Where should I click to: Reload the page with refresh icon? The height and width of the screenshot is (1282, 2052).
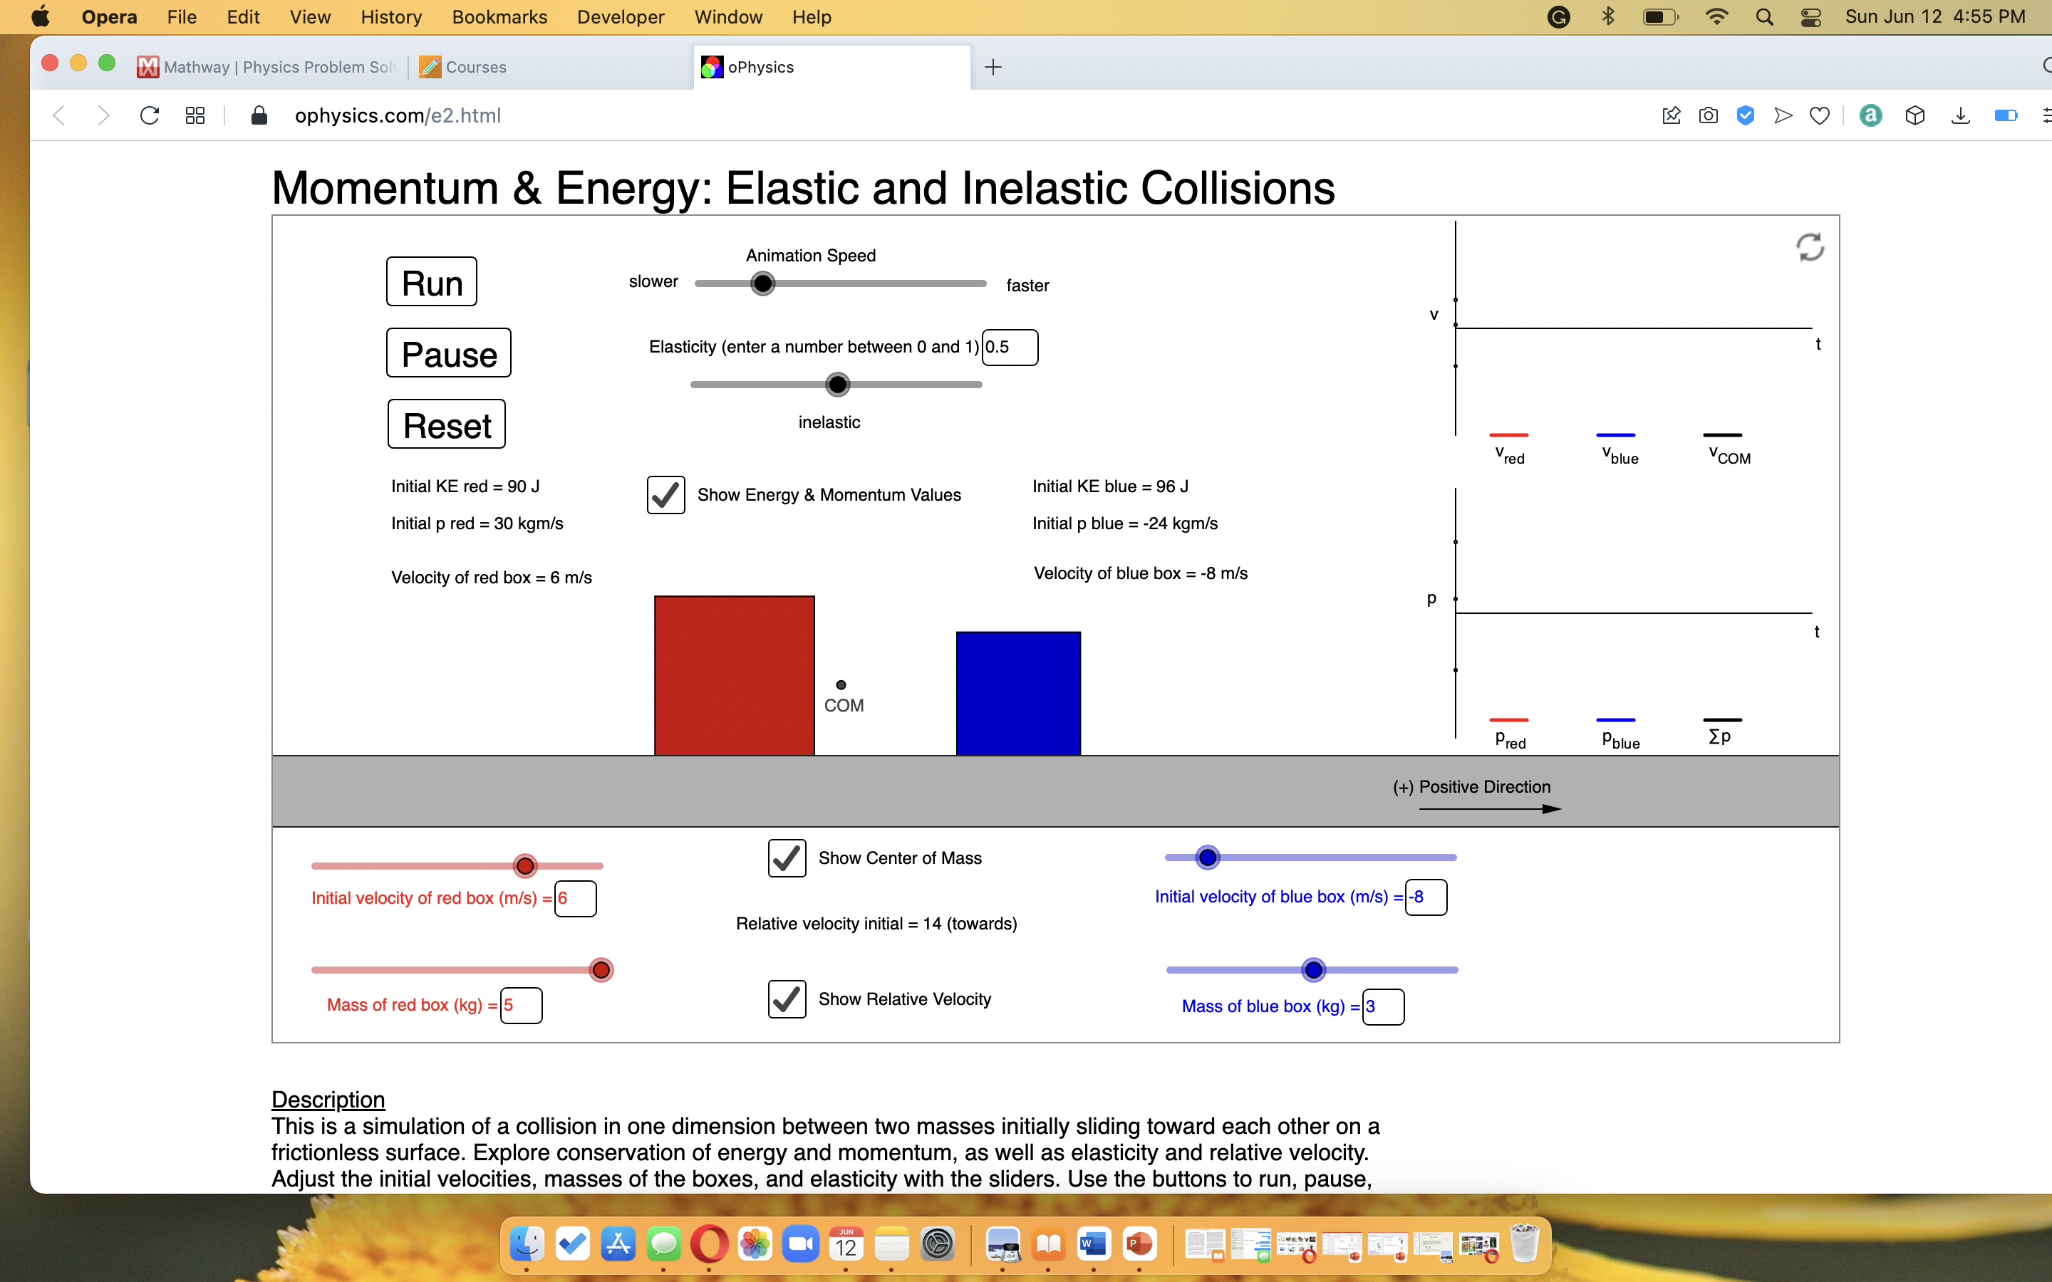149,115
